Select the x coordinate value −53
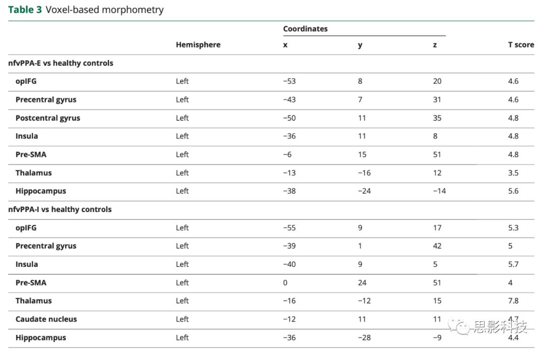Image resolution: width=545 pixels, height=351 pixels. (289, 82)
